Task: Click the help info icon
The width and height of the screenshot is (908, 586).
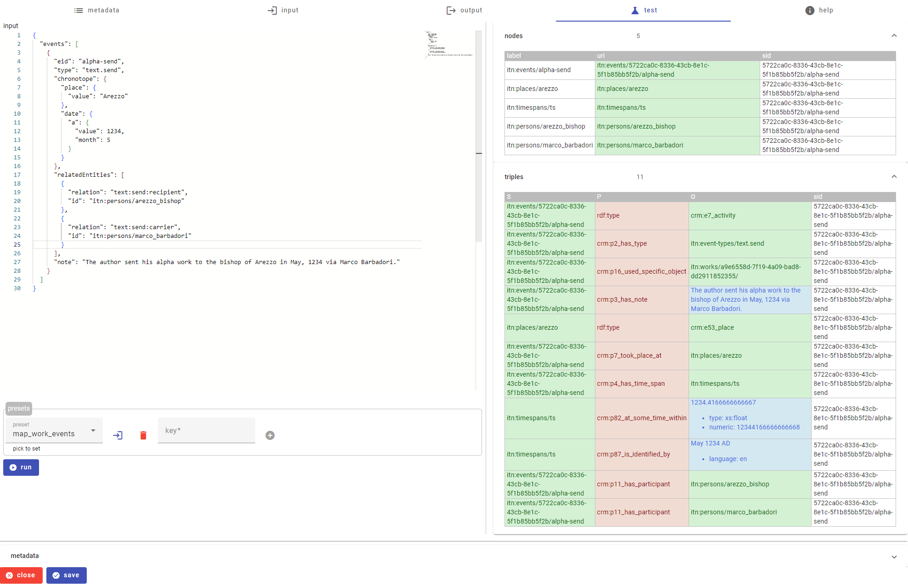Action: (810, 10)
